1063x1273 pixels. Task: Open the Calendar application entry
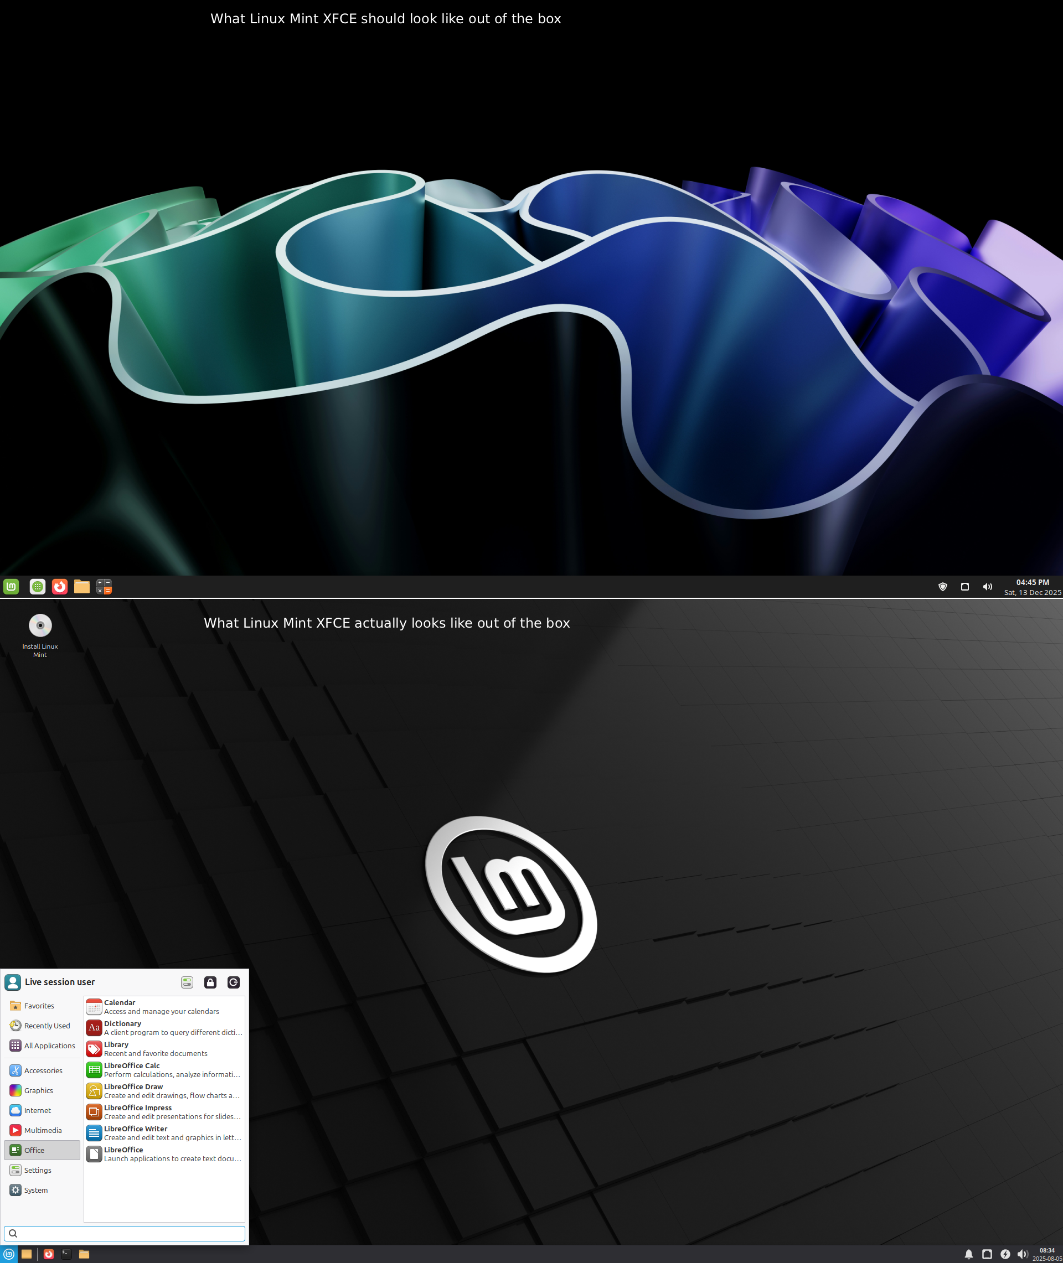[164, 1007]
